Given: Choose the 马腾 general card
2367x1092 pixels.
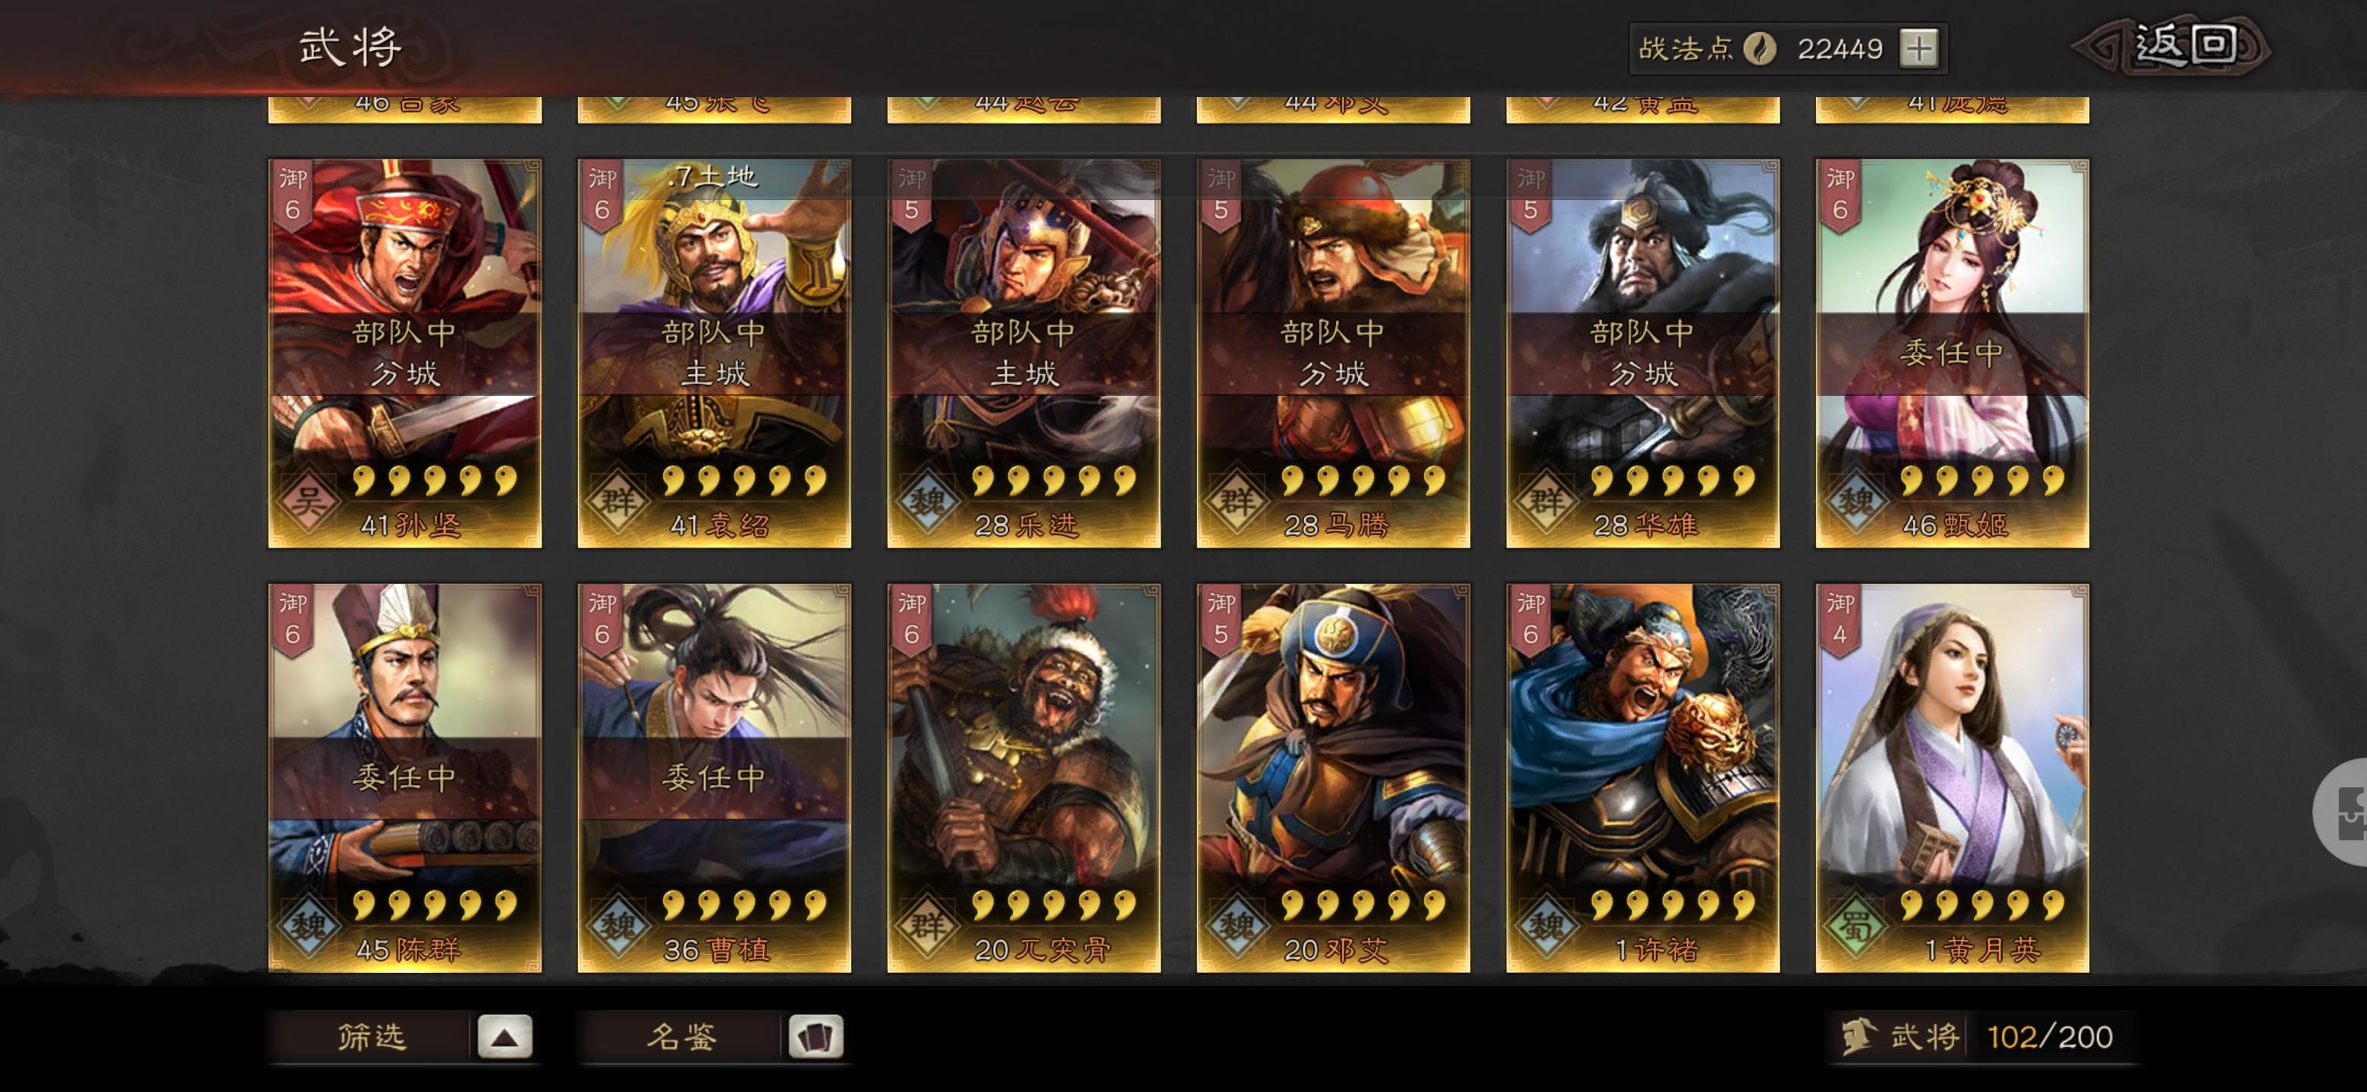Looking at the screenshot, I should click(1333, 353).
